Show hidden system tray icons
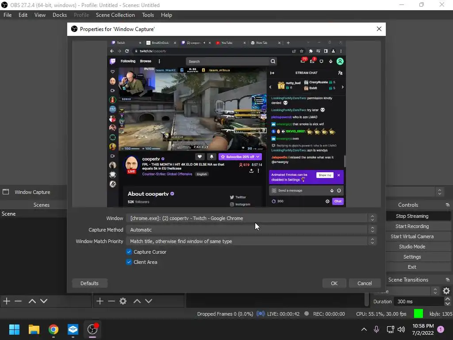This screenshot has width=453, height=340. click(364, 329)
